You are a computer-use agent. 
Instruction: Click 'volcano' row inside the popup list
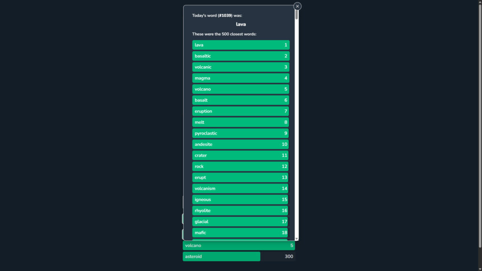point(241,89)
